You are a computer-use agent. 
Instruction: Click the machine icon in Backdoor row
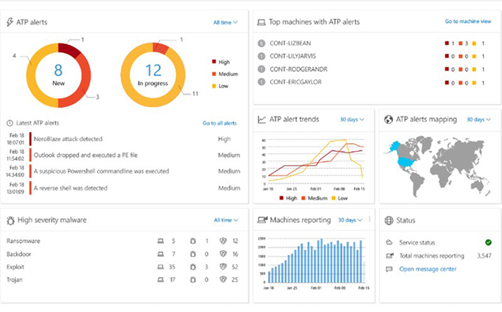pyautogui.click(x=161, y=254)
